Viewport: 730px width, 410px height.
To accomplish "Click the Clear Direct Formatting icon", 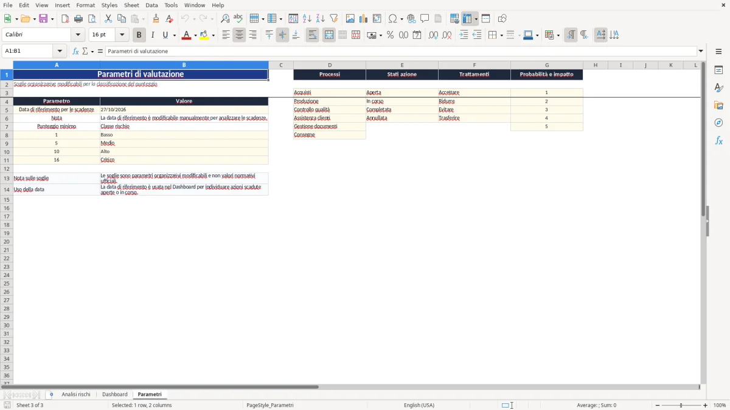I will [x=169, y=19].
